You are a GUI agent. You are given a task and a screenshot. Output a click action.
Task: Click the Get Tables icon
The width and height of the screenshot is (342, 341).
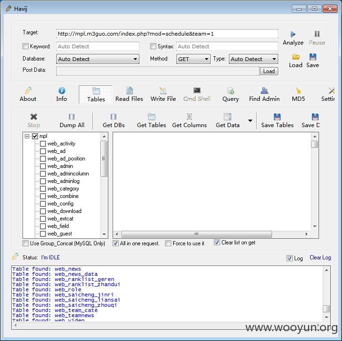(152, 117)
